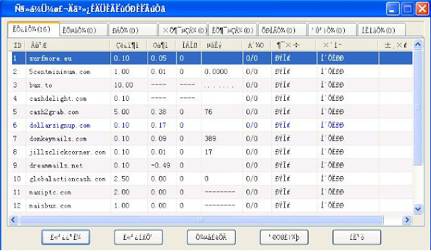Select the surfmore.eu row
The image size is (431, 252).
tap(212, 58)
